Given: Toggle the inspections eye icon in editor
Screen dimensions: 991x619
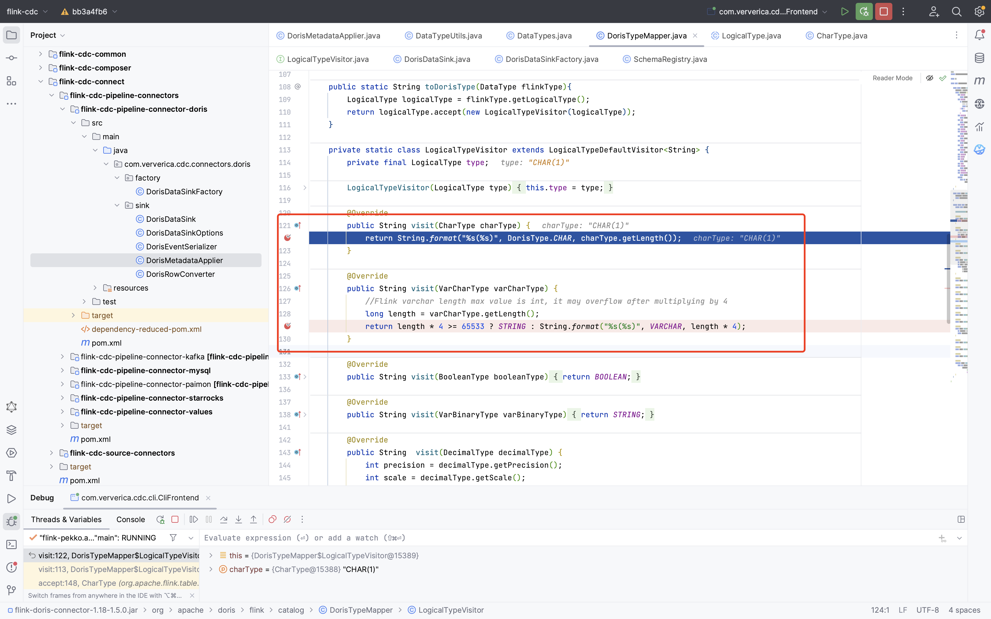Looking at the screenshot, I should [930, 78].
